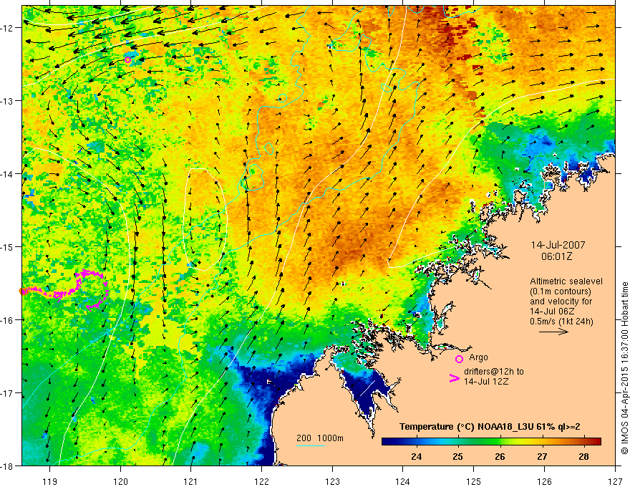Screen dimensions: 630x487
Task: Click the '120' longitude axis label
Action: [x=120, y=481]
